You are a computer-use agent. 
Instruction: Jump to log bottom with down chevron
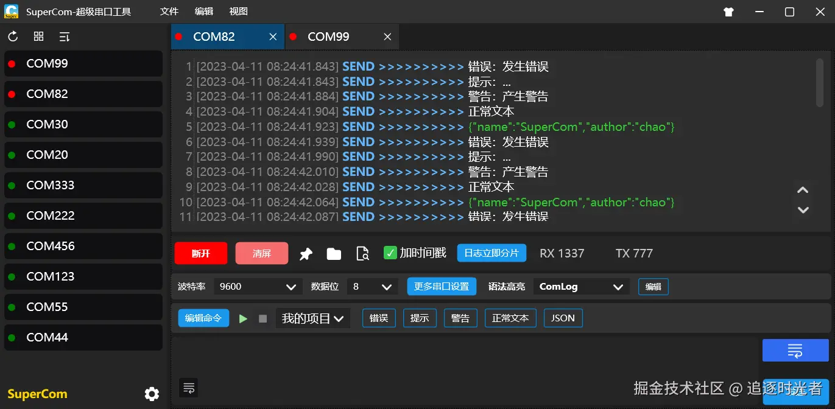tap(803, 210)
